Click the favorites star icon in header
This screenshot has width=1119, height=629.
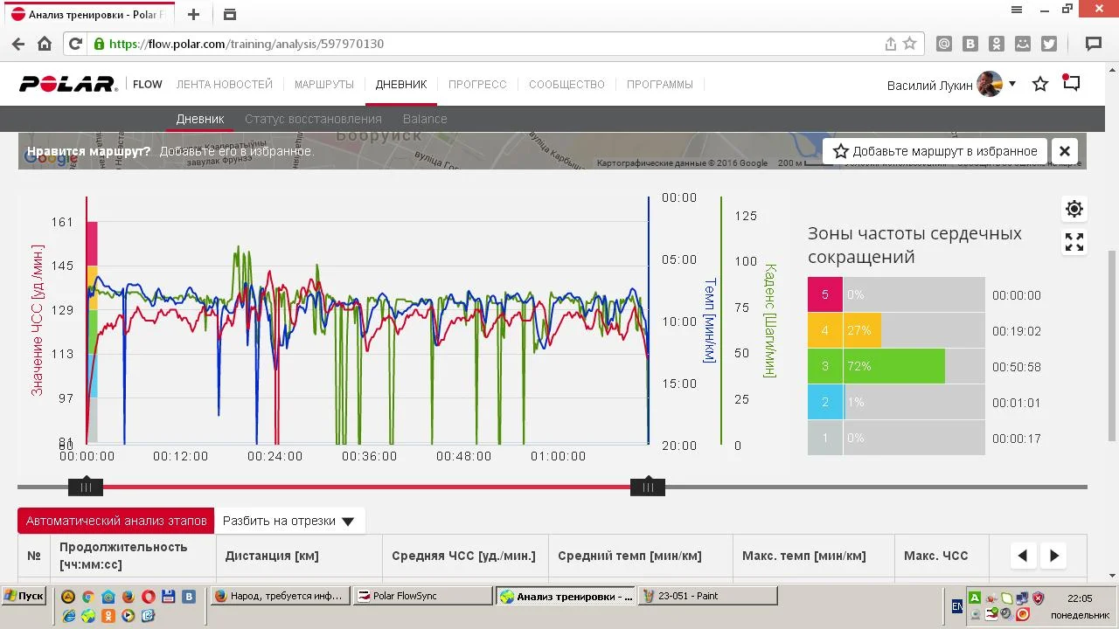point(1040,85)
